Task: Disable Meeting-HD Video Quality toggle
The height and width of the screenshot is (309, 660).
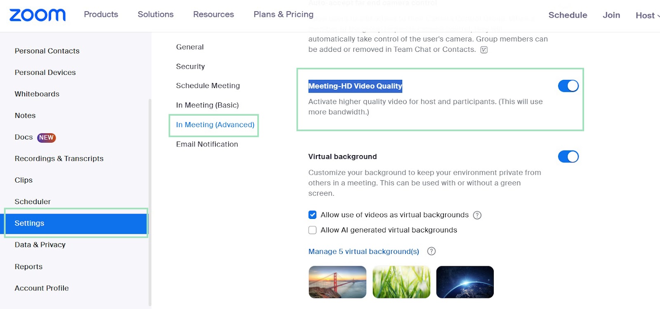Action: [568, 86]
